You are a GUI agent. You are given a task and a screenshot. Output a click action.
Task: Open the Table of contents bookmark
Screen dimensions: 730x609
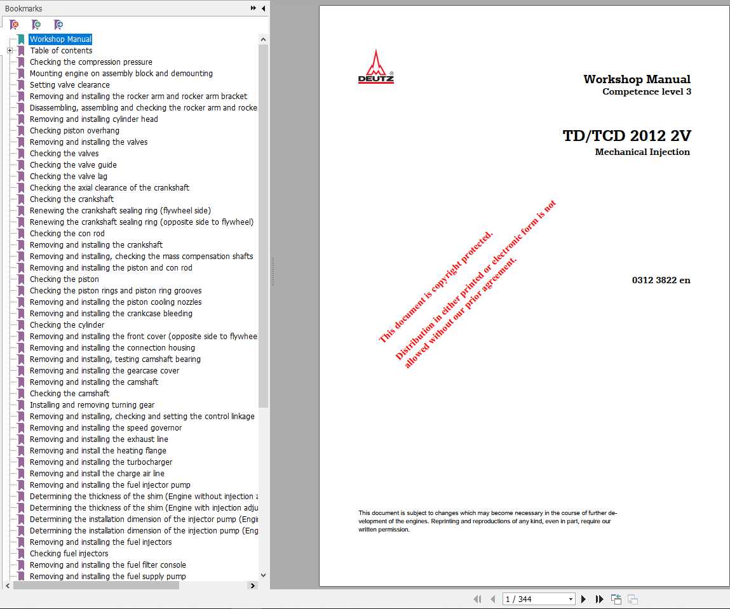tap(61, 50)
